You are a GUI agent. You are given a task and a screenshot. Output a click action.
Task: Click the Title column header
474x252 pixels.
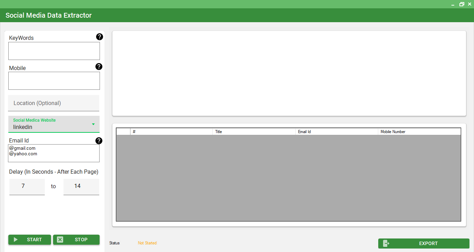[254, 131]
